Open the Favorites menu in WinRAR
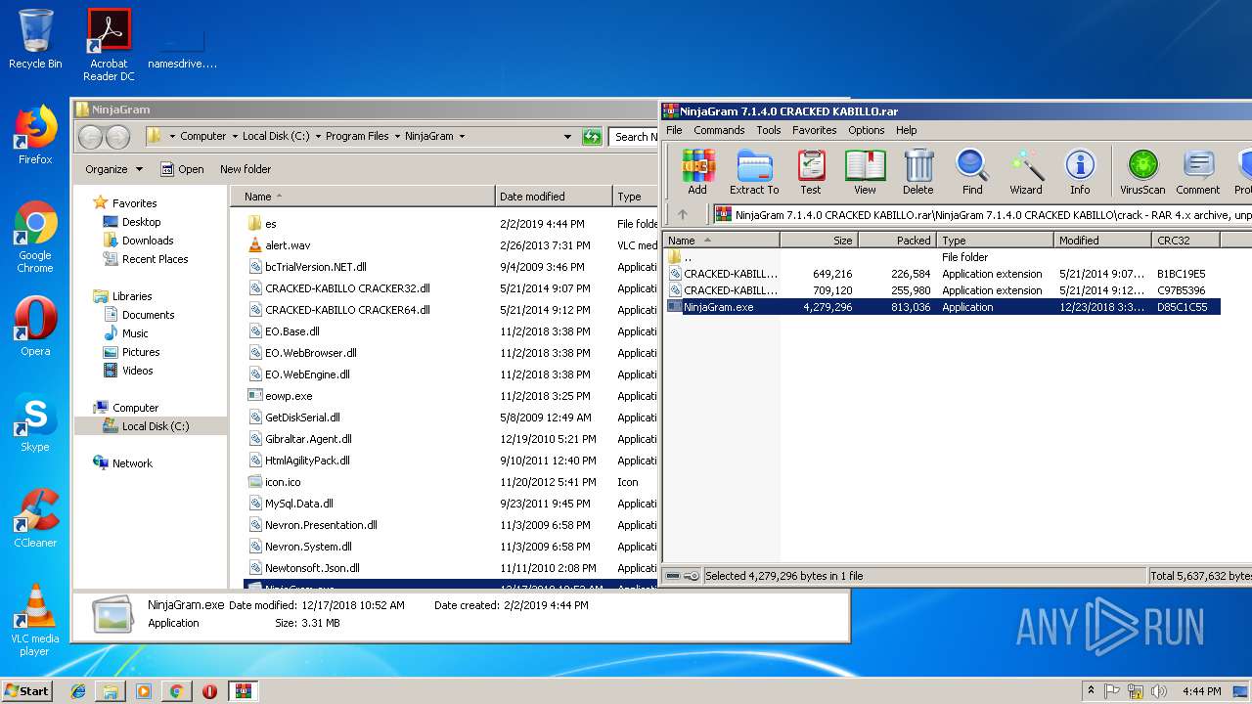Screen dimensions: 1252x704 coord(814,130)
